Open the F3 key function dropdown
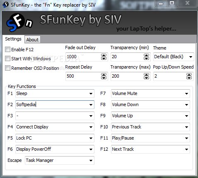This screenshot has width=198, height=178. coord(55,116)
